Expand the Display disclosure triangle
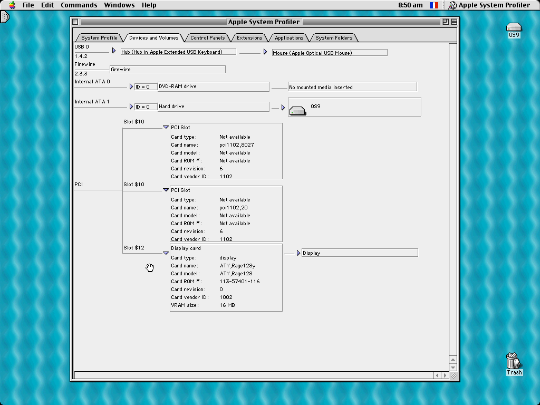Image resolution: width=540 pixels, height=405 pixels. 298,253
